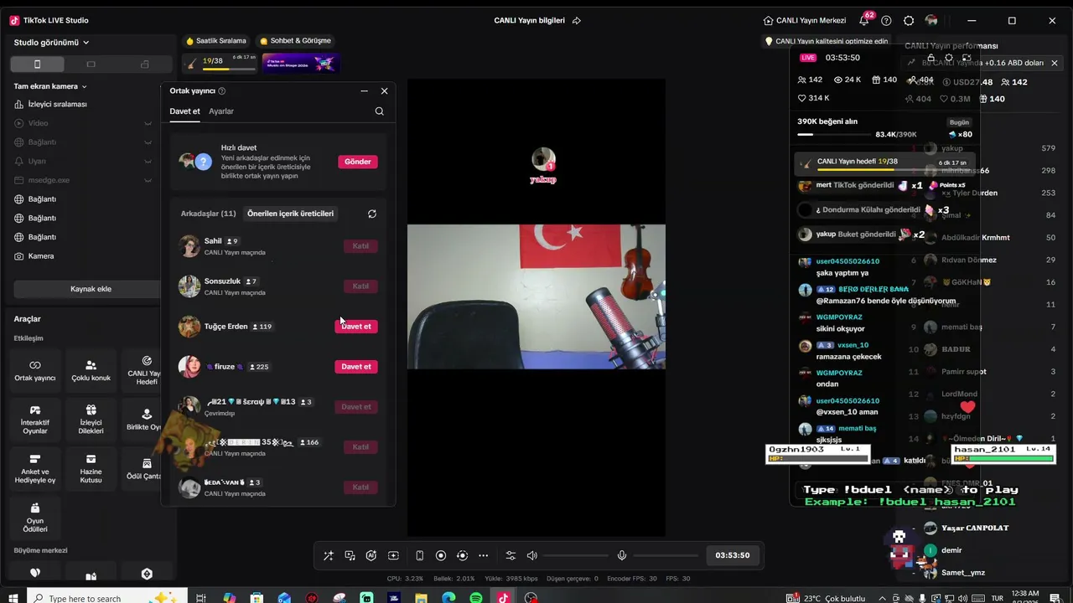The width and height of the screenshot is (1073, 603).
Task: Open the audio mixer settings icon
Action: [511, 555]
